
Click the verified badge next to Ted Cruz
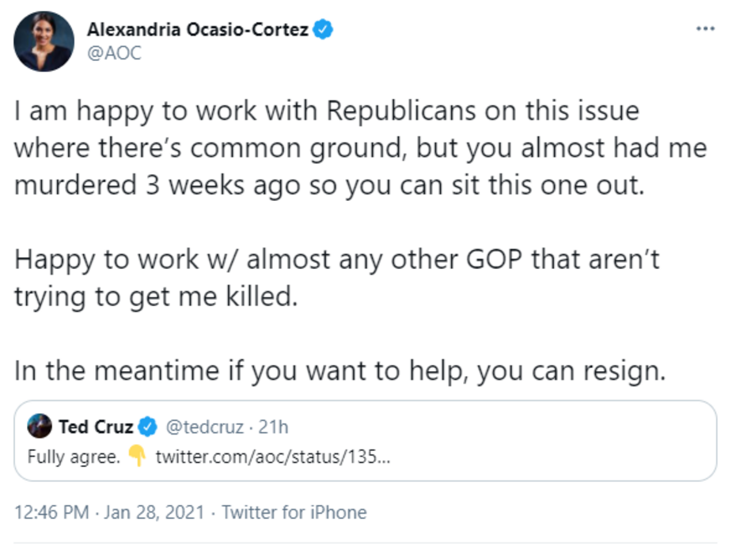pos(148,428)
